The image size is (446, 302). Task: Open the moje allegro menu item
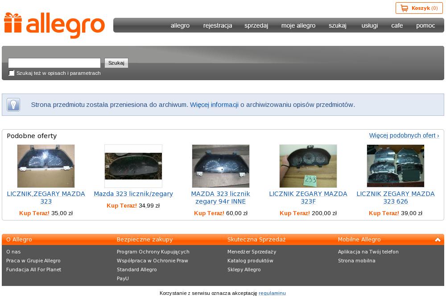click(298, 25)
